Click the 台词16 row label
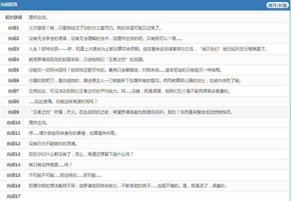291x201 pixels. (x=14, y=186)
